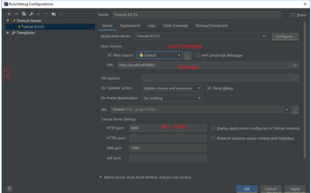Move configuration up arrow

point(39,14)
